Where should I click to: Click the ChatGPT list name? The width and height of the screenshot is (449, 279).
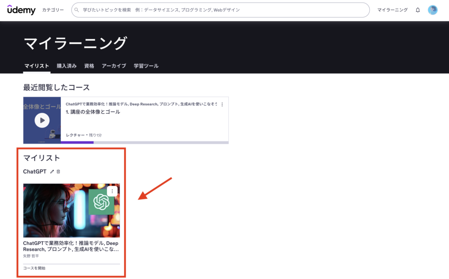35,171
